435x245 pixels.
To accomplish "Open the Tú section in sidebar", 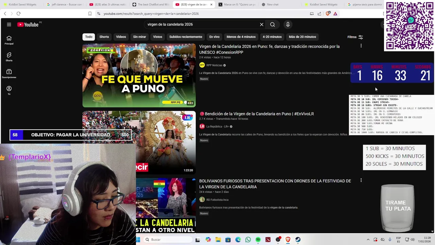I will [x=9, y=91].
